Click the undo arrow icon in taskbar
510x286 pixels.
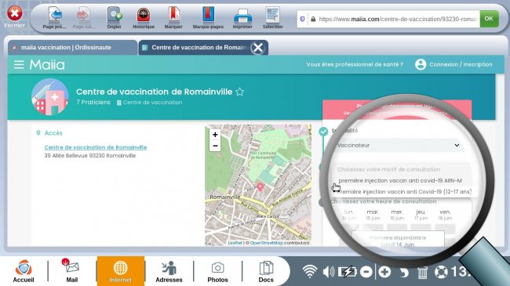[403, 272]
